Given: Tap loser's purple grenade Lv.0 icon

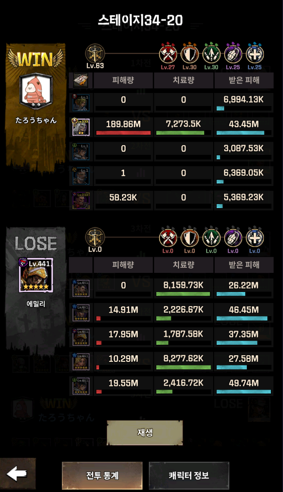Looking at the screenshot, I should (233, 238).
